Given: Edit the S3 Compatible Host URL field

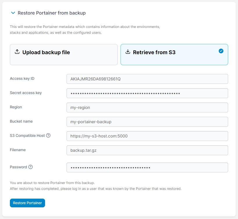Looking at the screenshot, I should [147, 136].
